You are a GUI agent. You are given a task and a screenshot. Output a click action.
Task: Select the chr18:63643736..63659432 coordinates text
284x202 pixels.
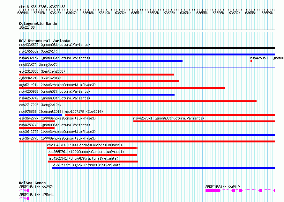tap(42, 7)
